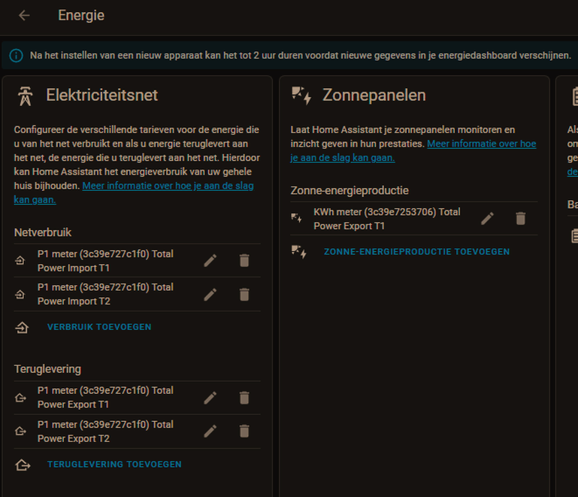This screenshot has height=497, width=578.
Task: Click Verbruik Toevoegen button
Action: [99, 327]
